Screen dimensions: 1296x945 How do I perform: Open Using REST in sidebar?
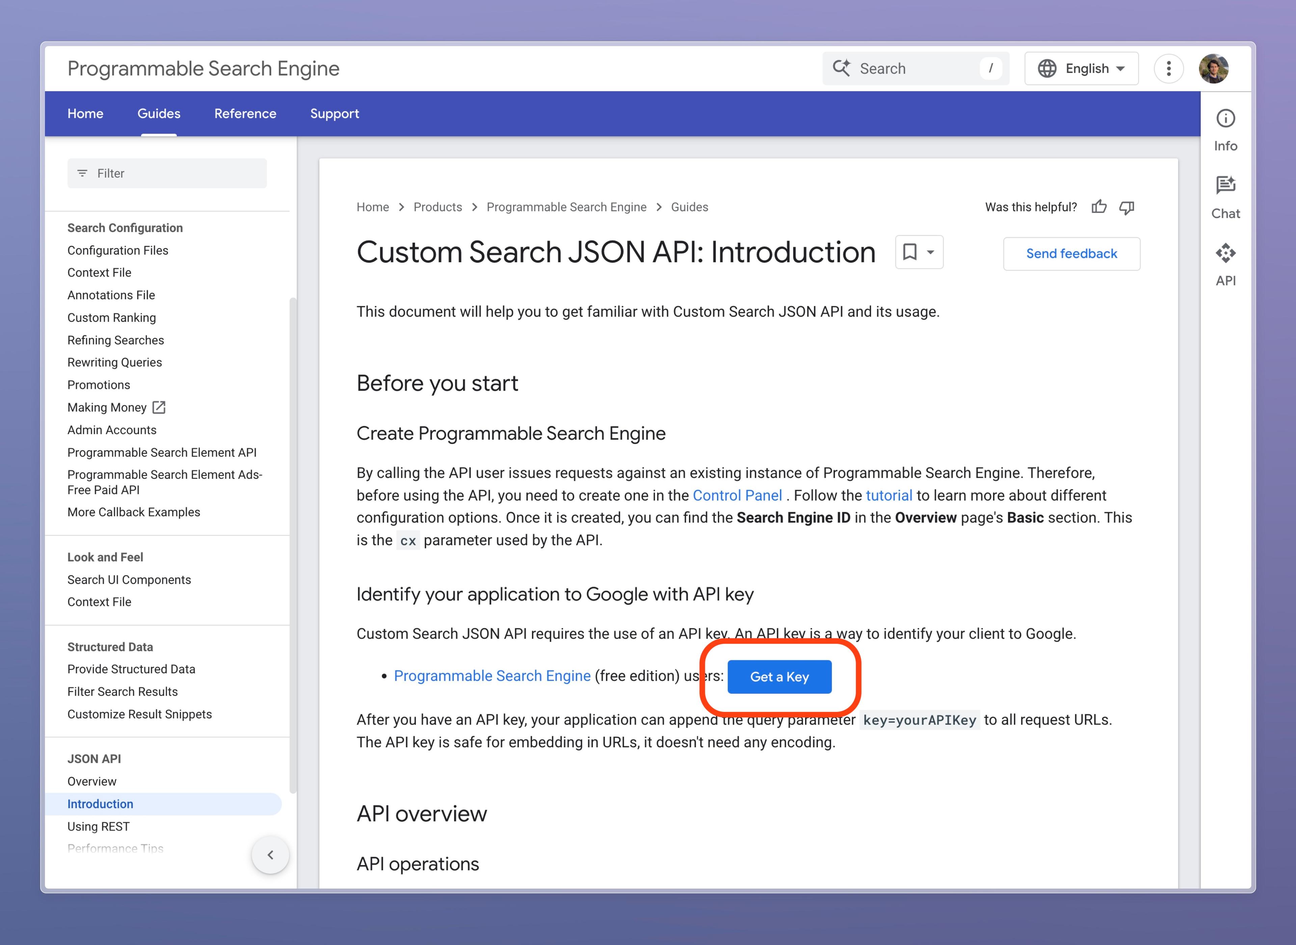[x=99, y=827]
